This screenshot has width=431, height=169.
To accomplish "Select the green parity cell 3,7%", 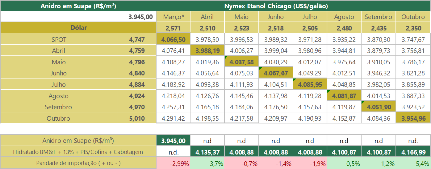I will [207, 163].
